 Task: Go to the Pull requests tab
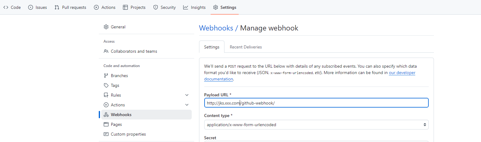point(70,7)
